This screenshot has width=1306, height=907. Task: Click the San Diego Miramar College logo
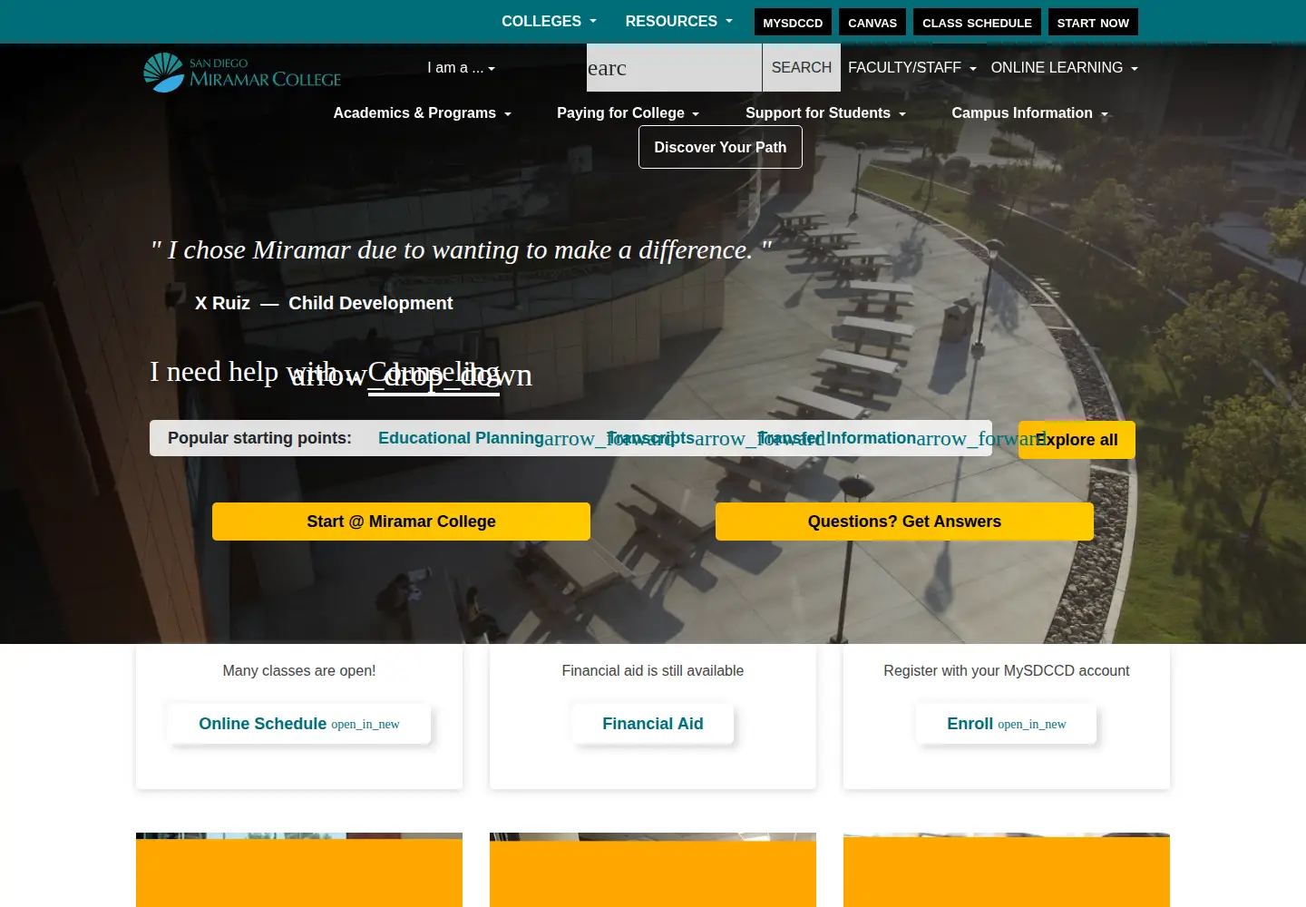pos(242,72)
